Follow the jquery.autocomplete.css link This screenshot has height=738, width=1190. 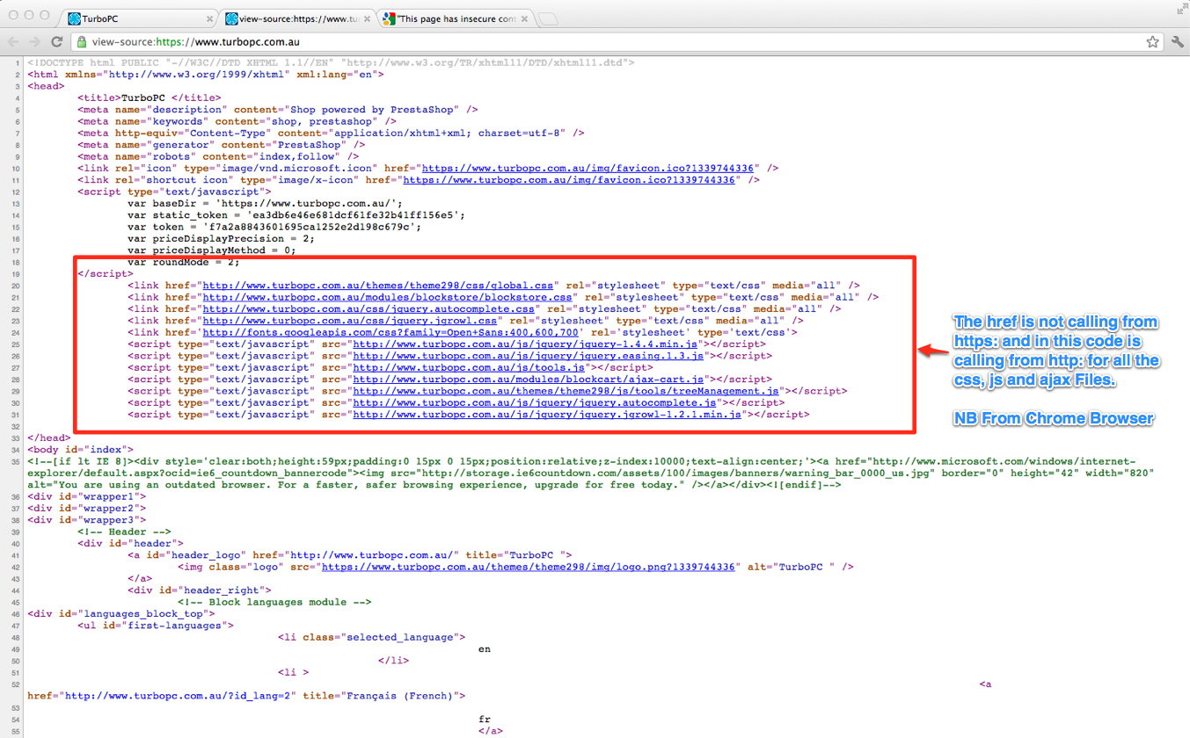[369, 309]
